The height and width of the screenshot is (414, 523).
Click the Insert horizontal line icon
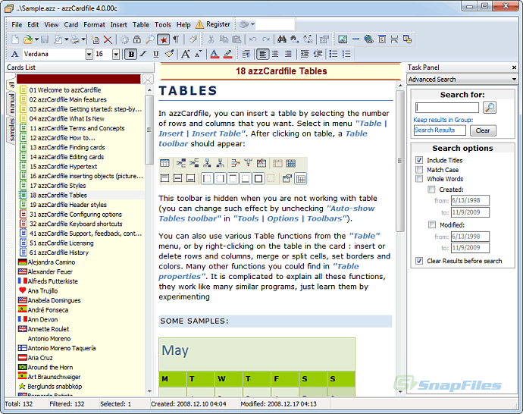point(356,39)
